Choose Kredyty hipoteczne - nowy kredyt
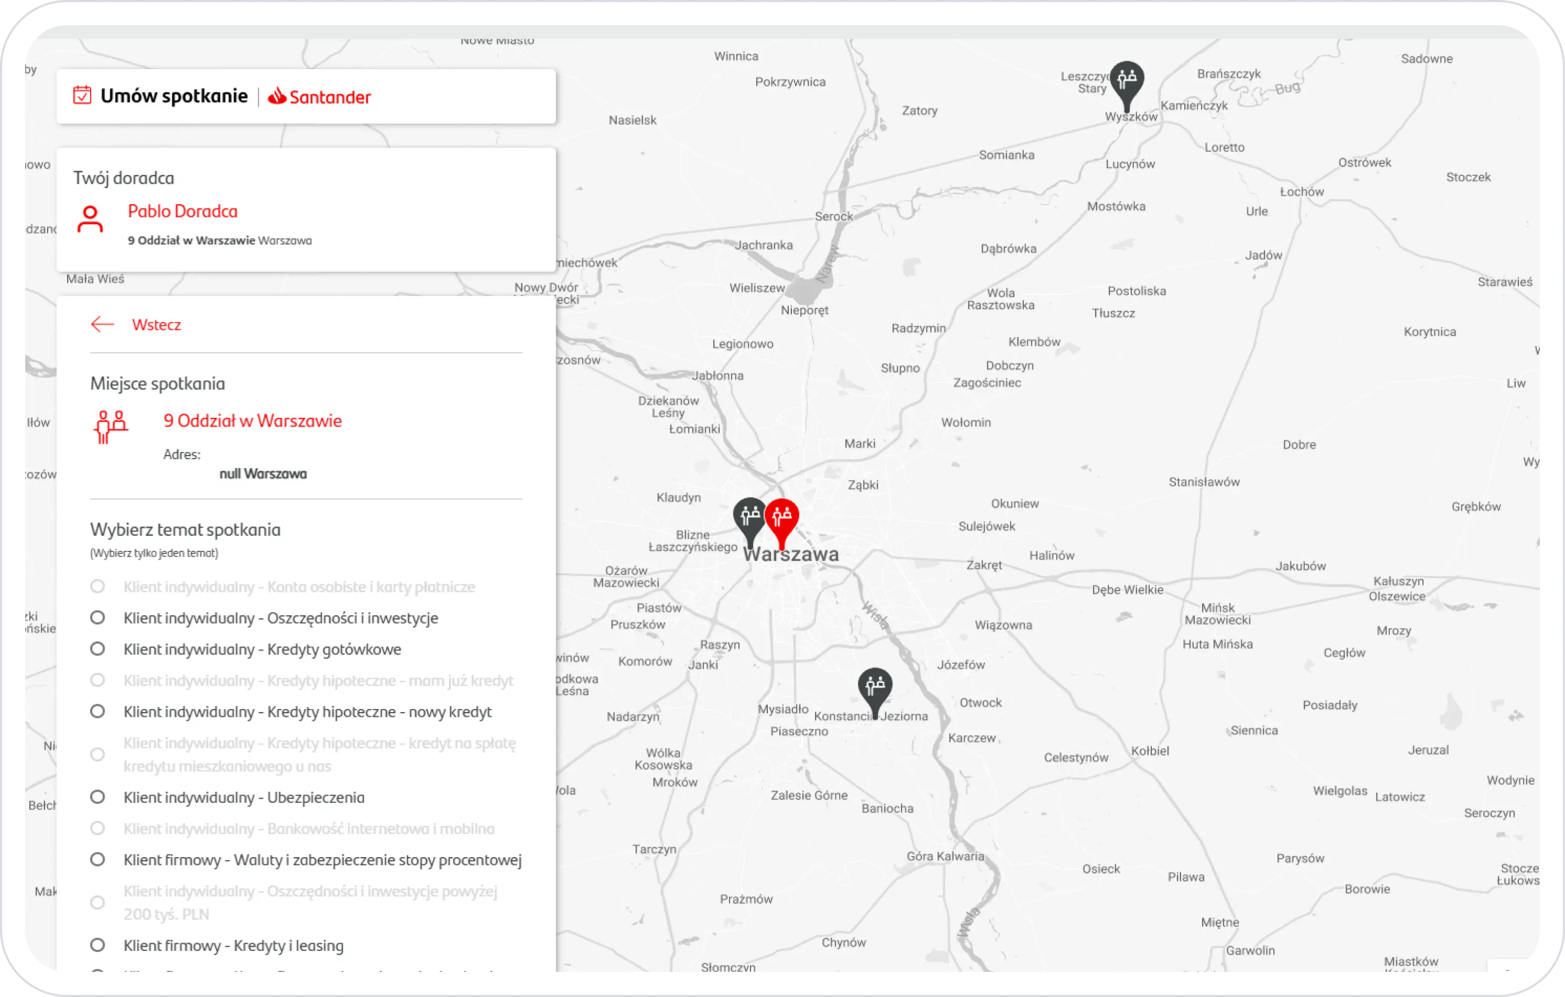1565x997 pixels. tap(97, 711)
